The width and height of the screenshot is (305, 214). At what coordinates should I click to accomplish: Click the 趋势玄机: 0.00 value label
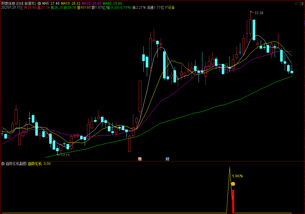[39, 164]
